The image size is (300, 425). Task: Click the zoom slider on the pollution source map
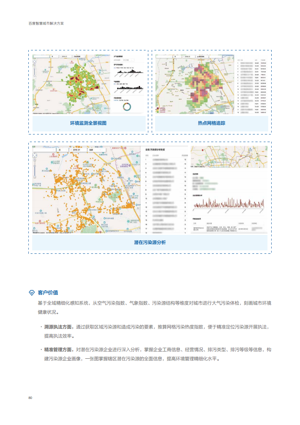pos(35,168)
